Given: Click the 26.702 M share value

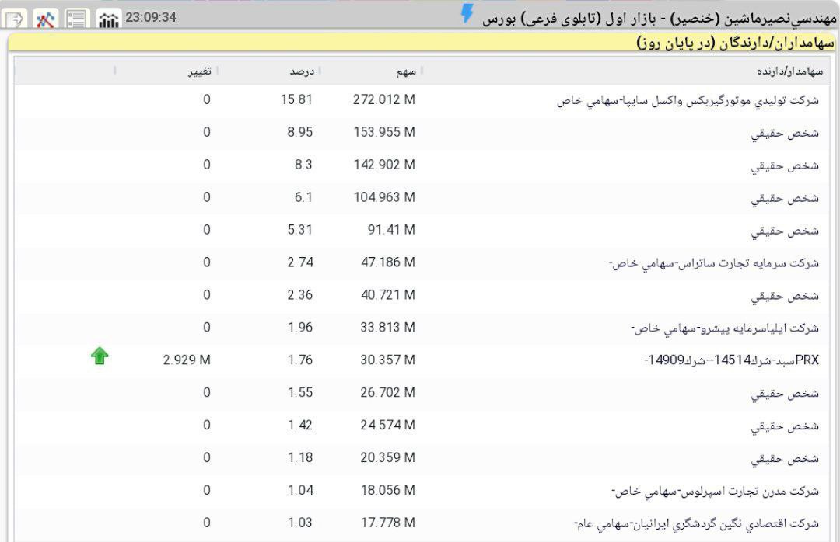Looking at the screenshot, I should pyautogui.click(x=387, y=393).
